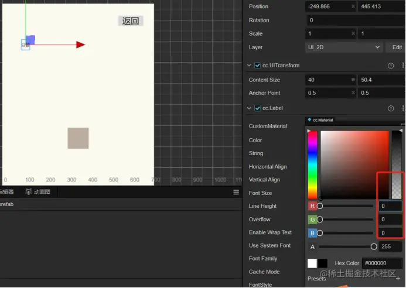Screen dimensions: 406x288
Task: Click the R value input field
Action: [390, 206]
